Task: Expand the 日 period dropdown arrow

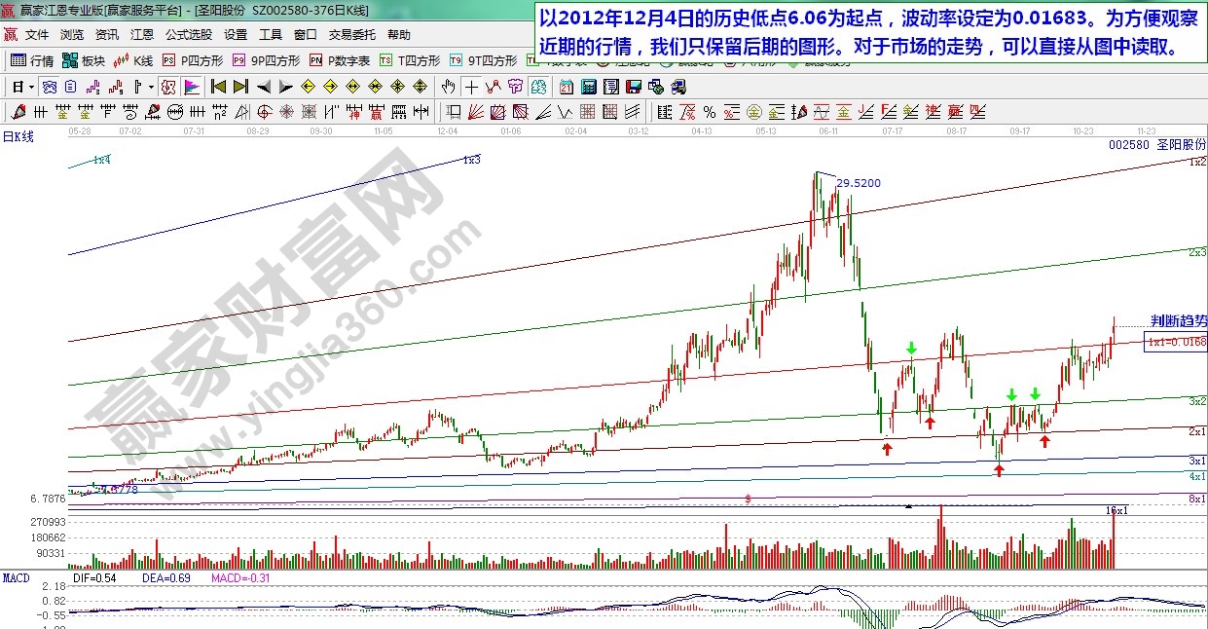Action: [31, 87]
